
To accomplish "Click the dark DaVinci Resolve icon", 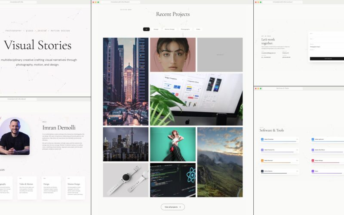I will (x=262, y=171).
